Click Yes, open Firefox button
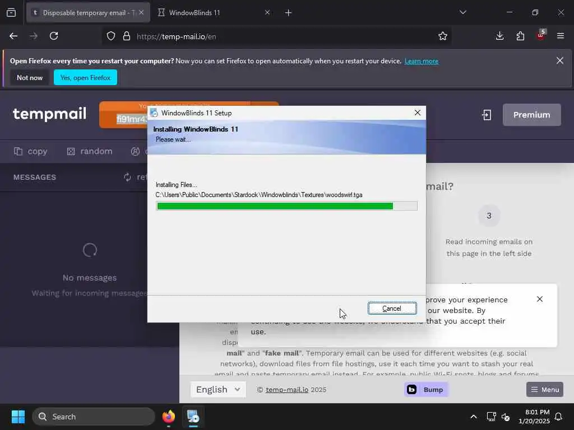 pyautogui.click(x=85, y=77)
